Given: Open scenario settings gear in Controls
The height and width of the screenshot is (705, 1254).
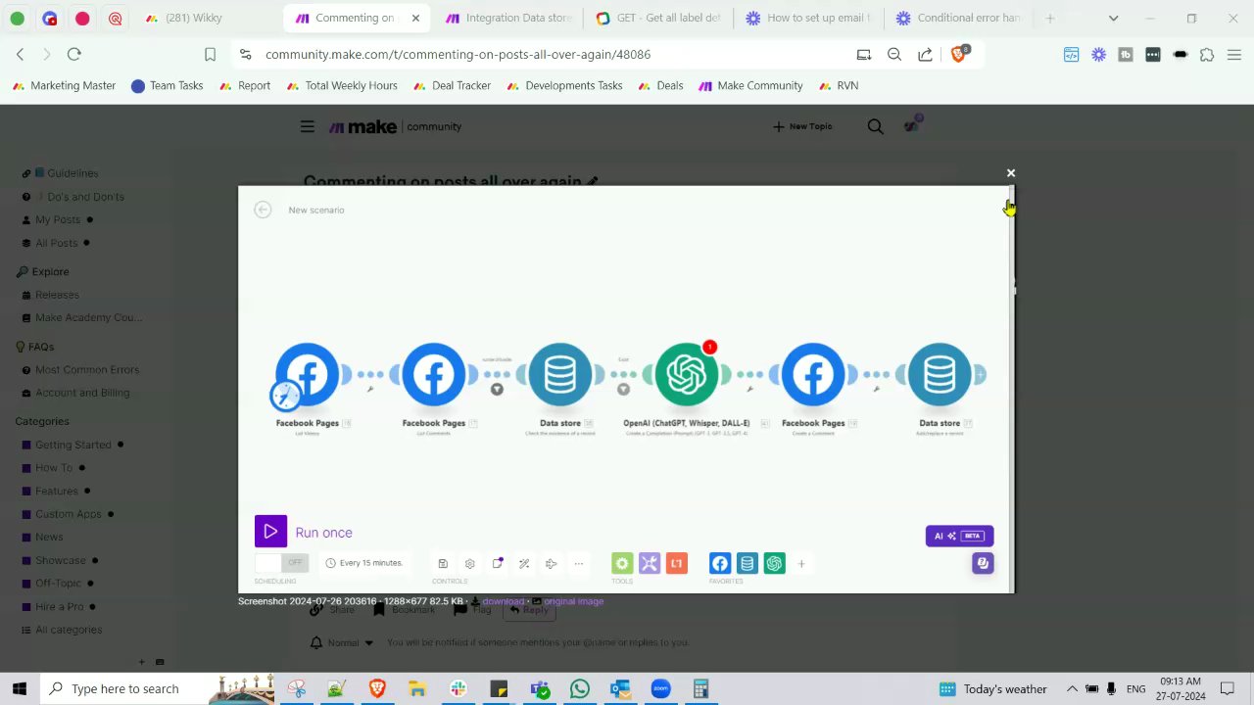Looking at the screenshot, I should click(x=469, y=564).
